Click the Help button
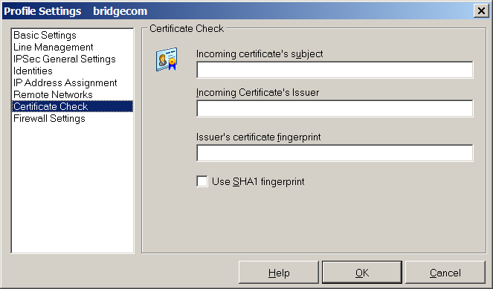Screen dimensions: 493x289 pos(279,273)
